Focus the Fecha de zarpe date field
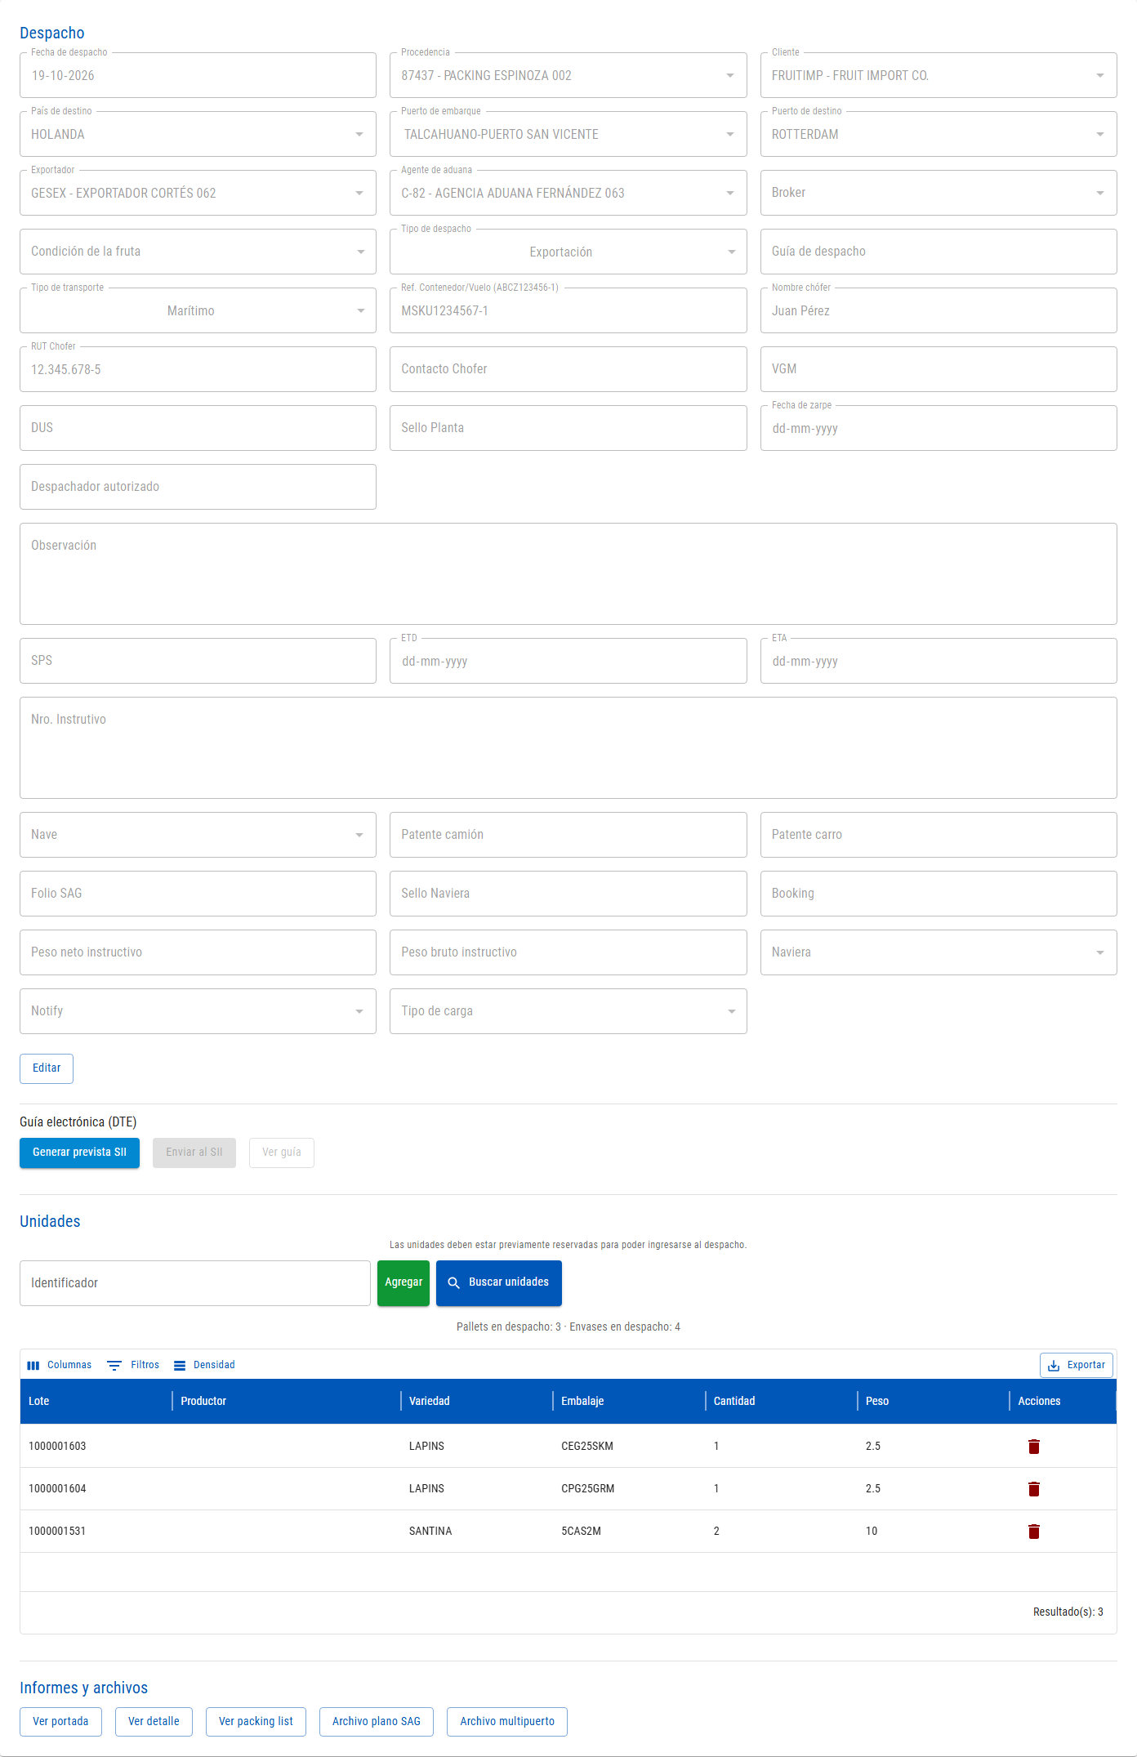 (938, 428)
